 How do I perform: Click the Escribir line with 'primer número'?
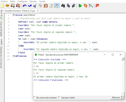click(46, 25)
